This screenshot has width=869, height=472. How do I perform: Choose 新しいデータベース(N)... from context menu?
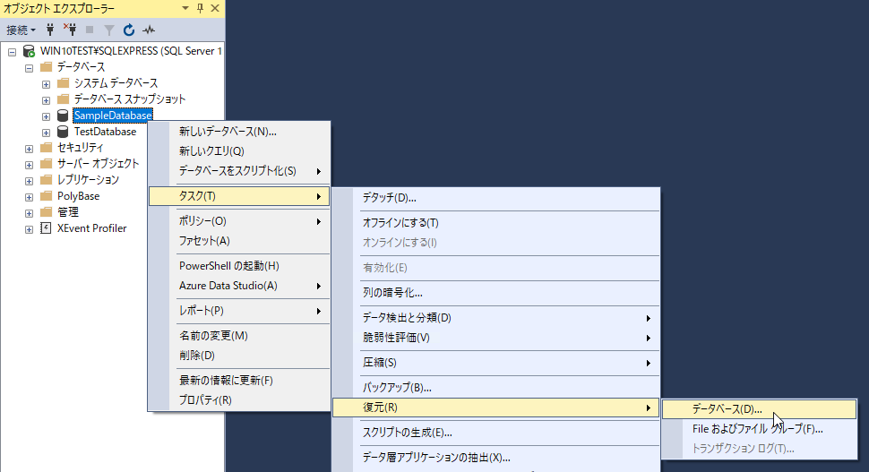point(239,132)
